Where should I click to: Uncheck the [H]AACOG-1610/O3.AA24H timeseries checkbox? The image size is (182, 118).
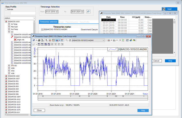42,29
